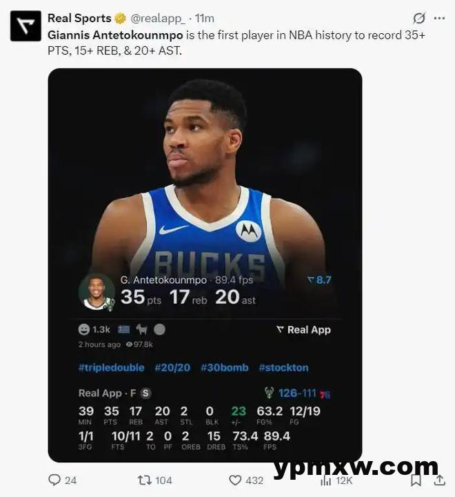The height and width of the screenshot is (497, 455).
Task: View post analytics bar chart icon
Action: tap(326, 480)
